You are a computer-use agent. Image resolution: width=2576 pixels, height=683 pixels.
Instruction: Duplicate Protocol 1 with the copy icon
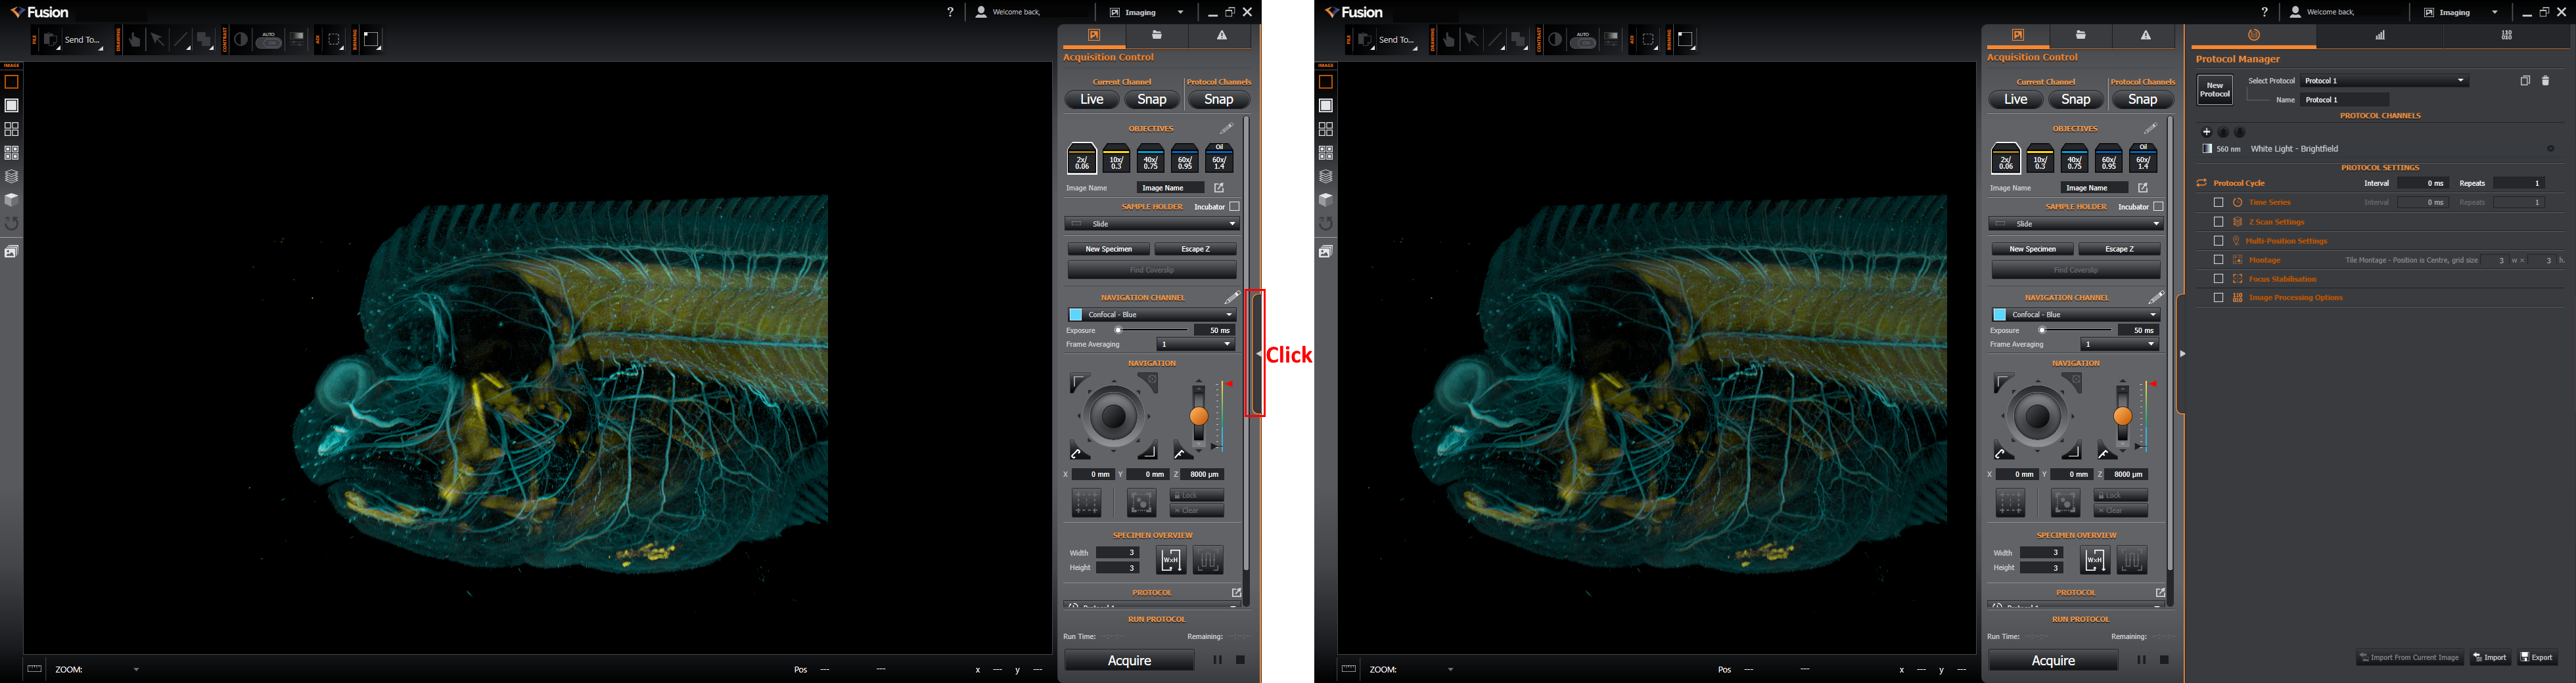coord(2524,81)
